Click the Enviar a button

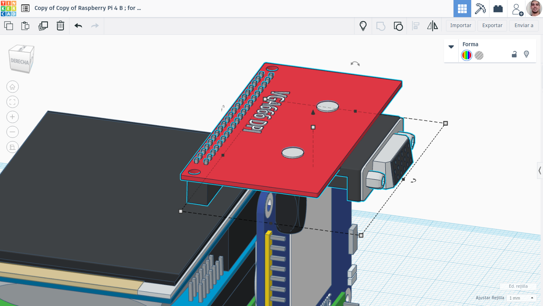[x=524, y=25]
